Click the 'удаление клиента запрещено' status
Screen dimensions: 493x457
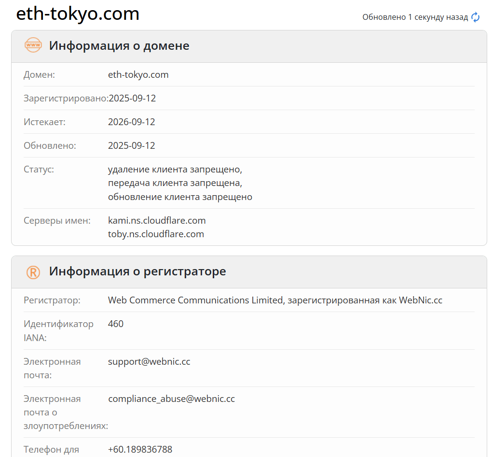(175, 170)
